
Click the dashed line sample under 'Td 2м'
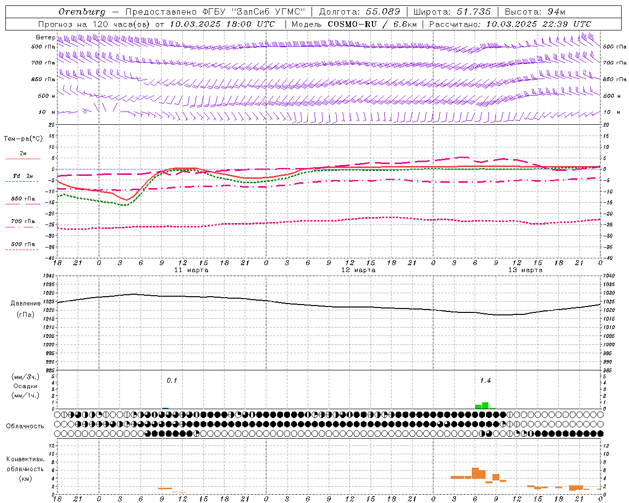point(22,181)
